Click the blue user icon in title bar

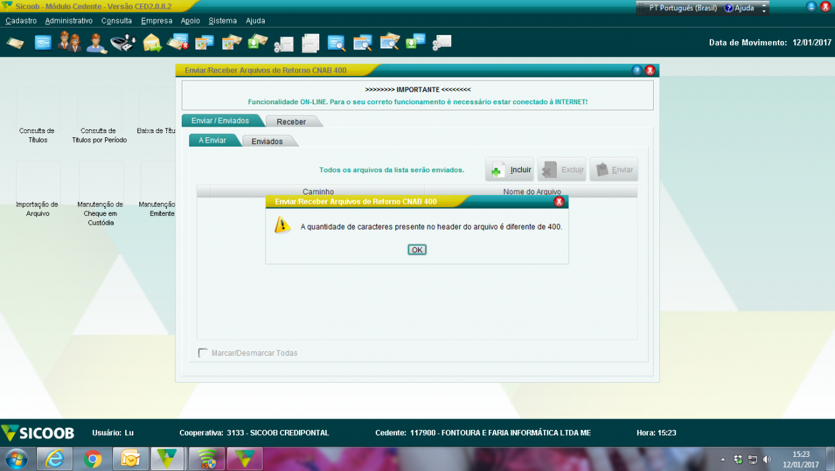(811, 6)
